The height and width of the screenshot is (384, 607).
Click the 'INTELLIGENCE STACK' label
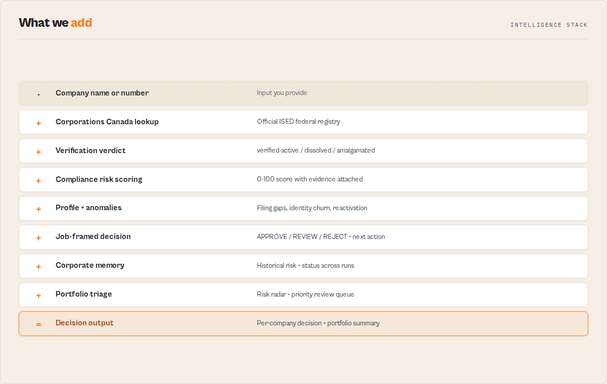(x=549, y=25)
